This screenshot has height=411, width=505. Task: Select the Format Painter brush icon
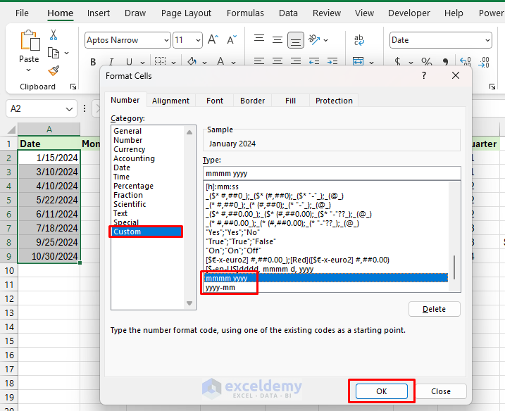click(x=54, y=70)
